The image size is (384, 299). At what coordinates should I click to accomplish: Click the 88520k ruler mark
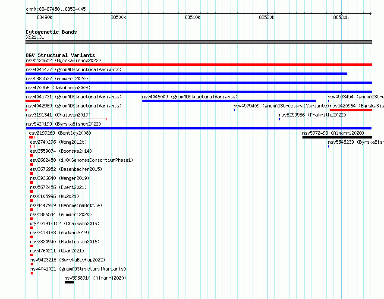click(267, 17)
